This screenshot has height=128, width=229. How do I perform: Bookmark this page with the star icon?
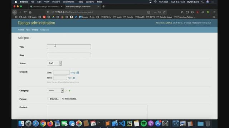pyautogui.click(x=164, y=12)
